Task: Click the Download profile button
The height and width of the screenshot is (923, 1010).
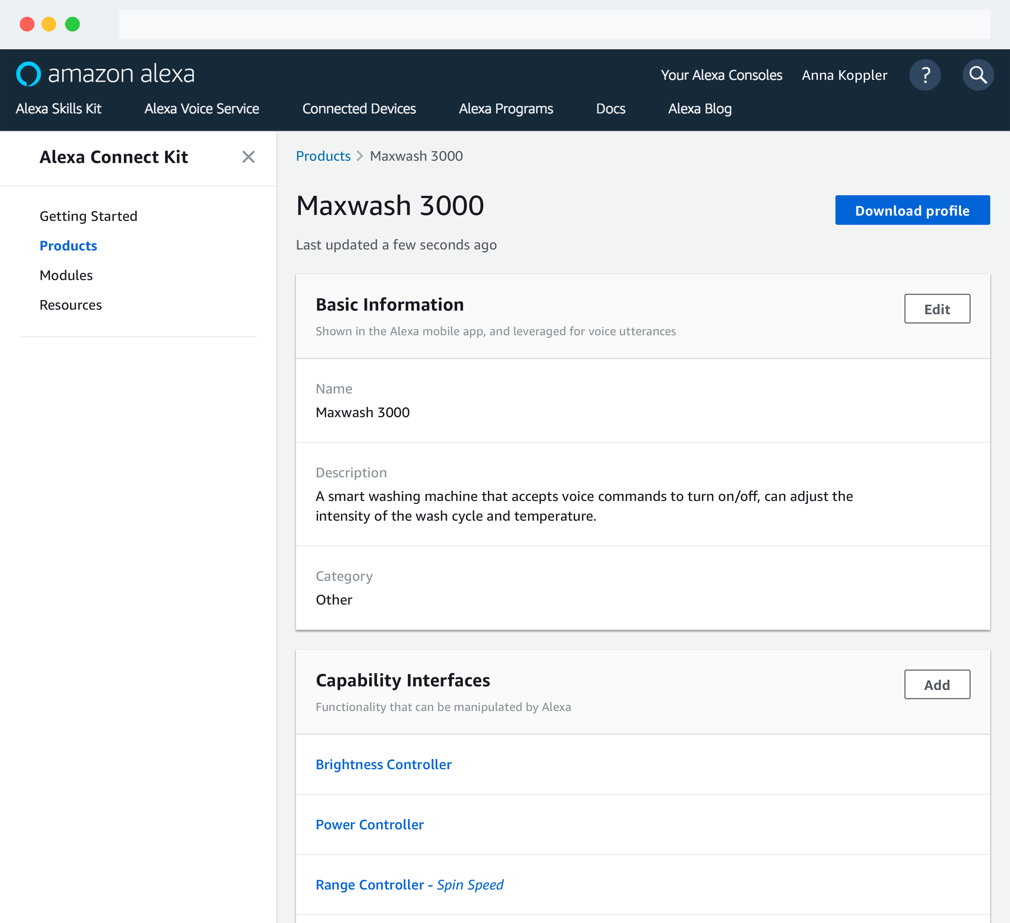Action: pos(912,210)
